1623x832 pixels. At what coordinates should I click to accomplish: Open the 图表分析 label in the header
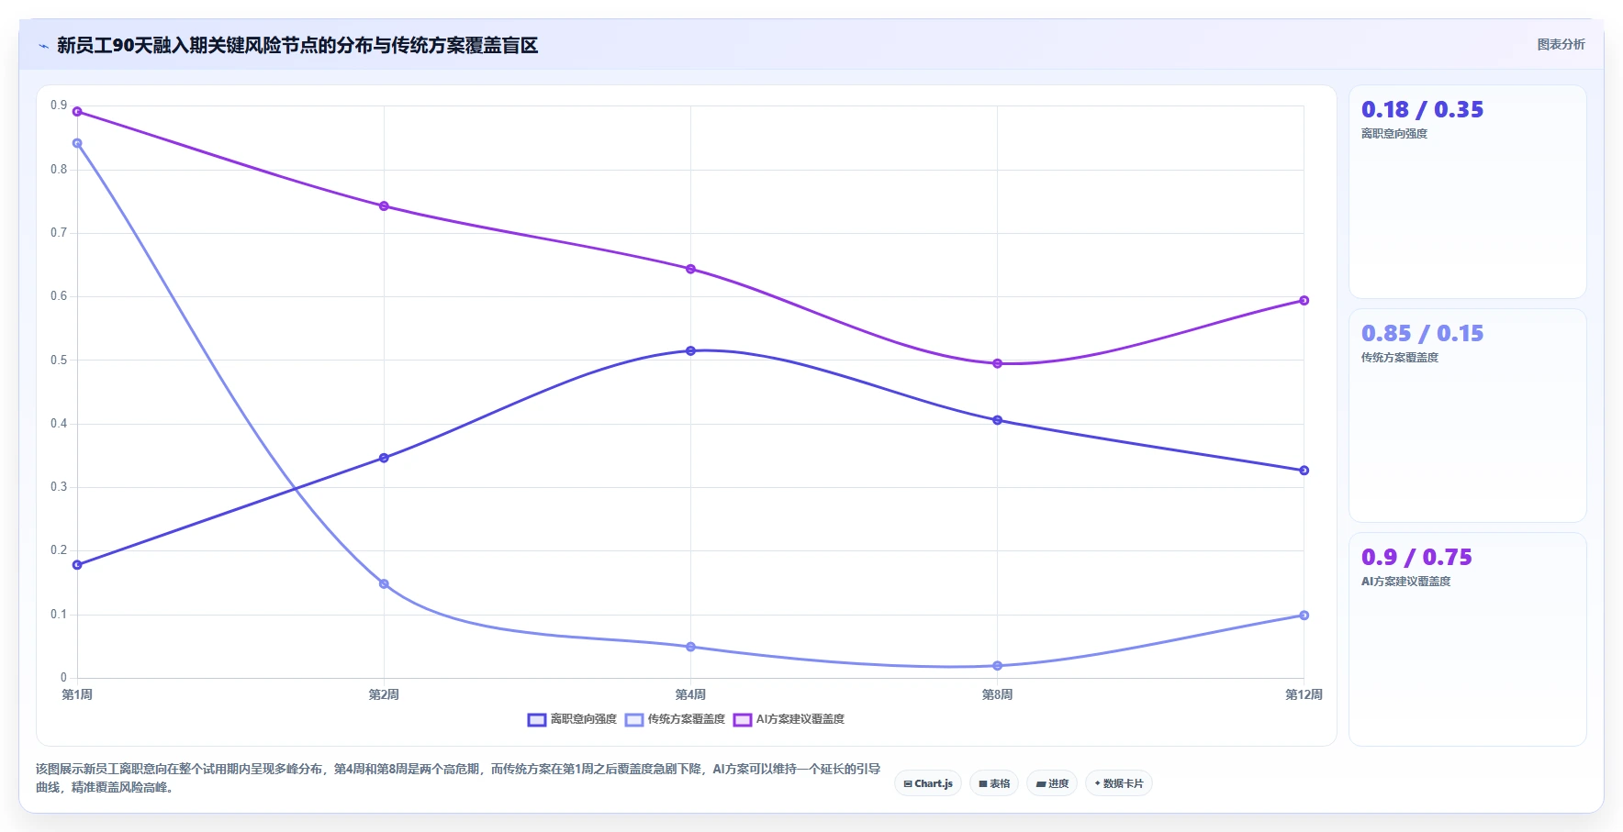pos(1561,44)
